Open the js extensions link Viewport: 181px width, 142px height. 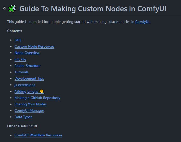25,85
